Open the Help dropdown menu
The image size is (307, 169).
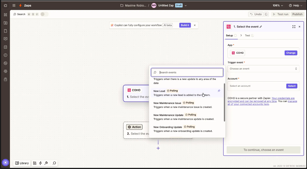296,6
